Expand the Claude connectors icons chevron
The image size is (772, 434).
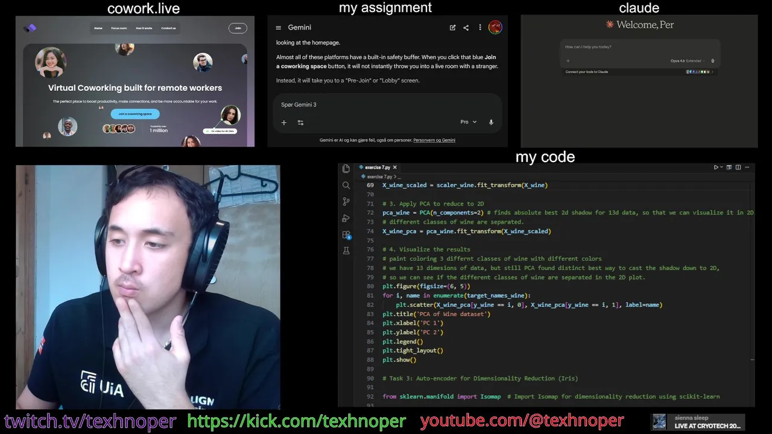point(712,72)
